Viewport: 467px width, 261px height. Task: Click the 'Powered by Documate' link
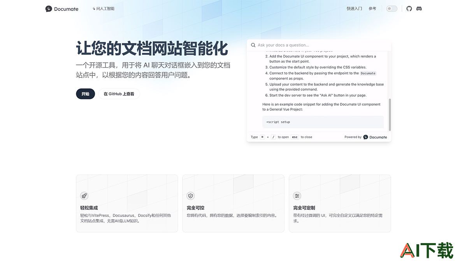click(366, 137)
